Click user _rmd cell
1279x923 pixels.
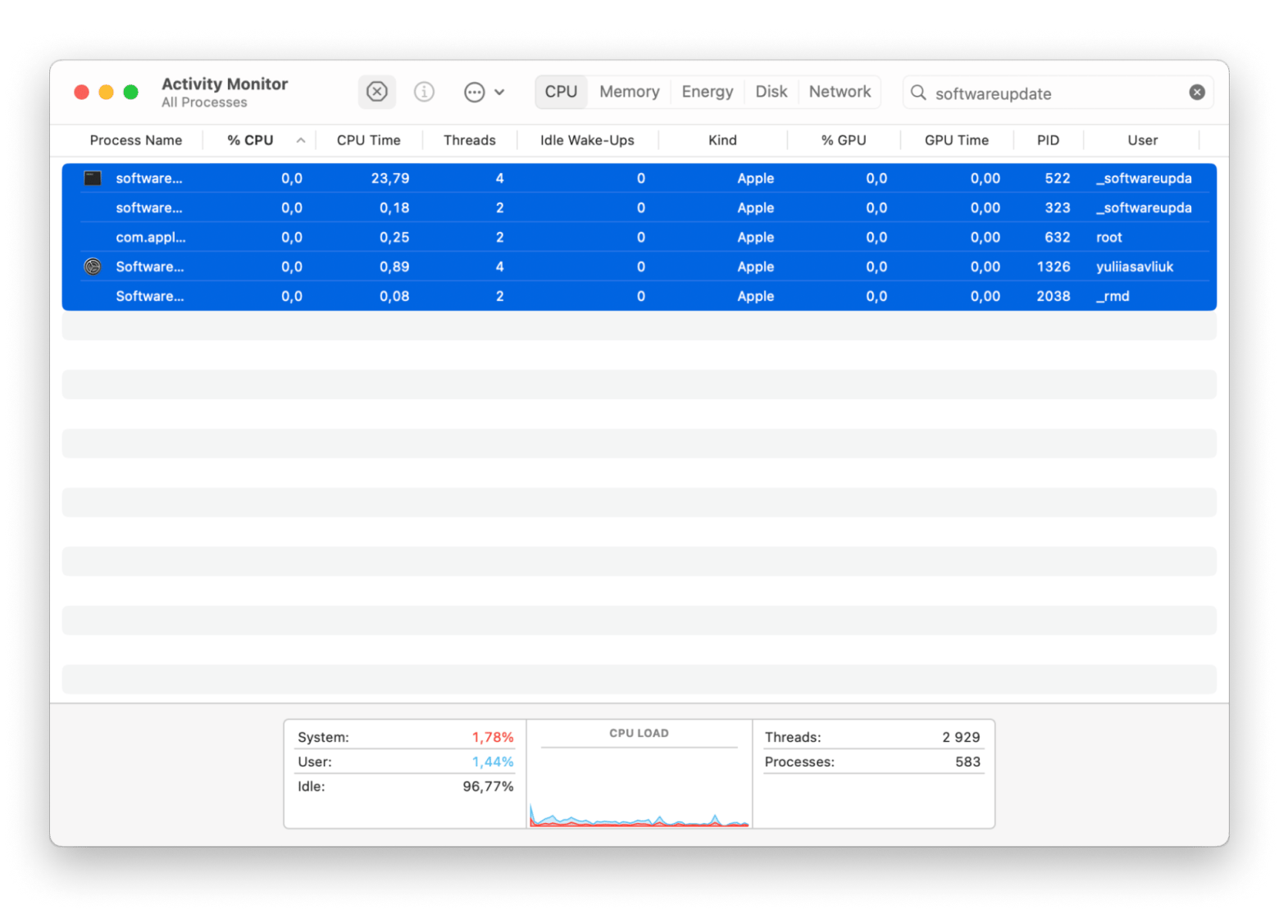tap(1113, 296)
